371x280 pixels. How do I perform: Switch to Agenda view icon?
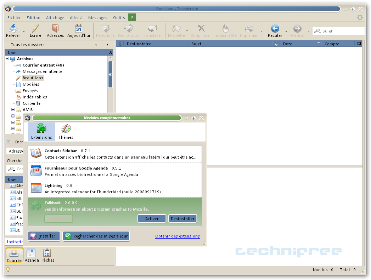[x=32, y=253]
